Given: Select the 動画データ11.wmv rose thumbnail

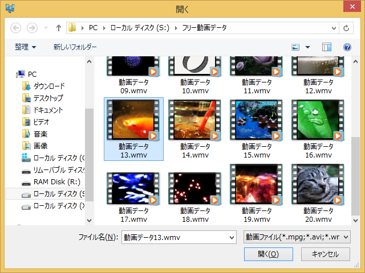Looking at the screenshot, I should (256, 67).
